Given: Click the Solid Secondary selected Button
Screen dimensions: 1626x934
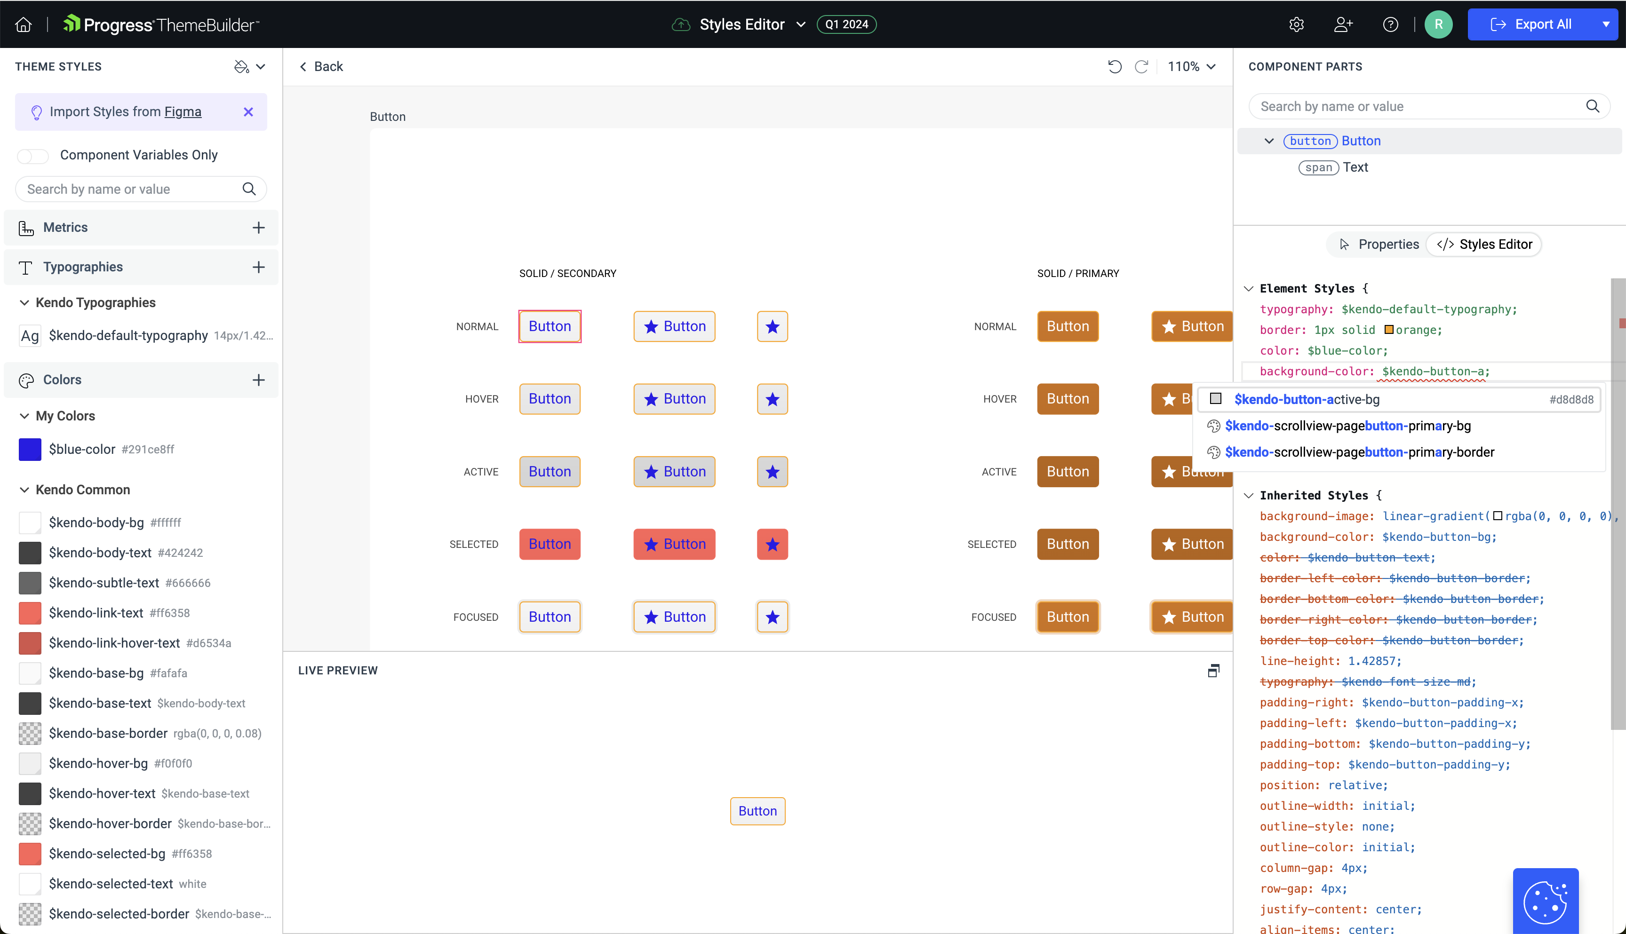Looking at the screenshot, I should (550, 544).
